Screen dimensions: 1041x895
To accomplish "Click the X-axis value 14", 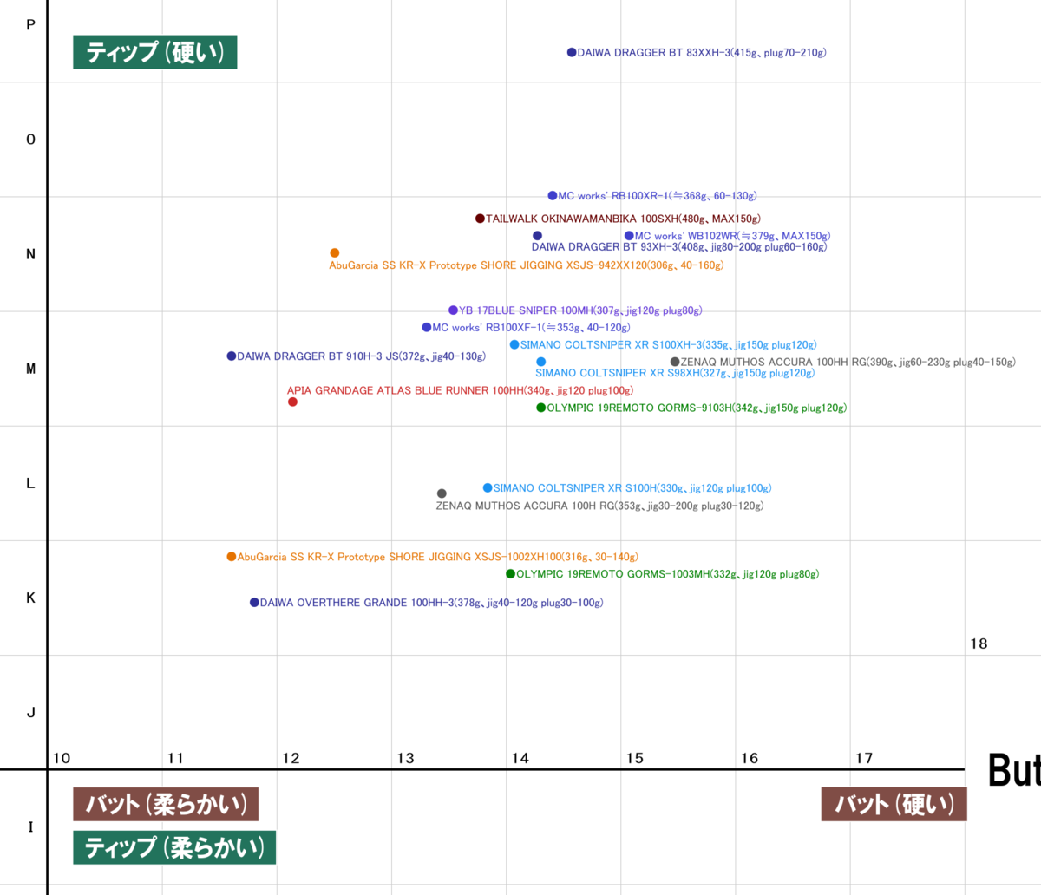I will [x=520, y=758].
